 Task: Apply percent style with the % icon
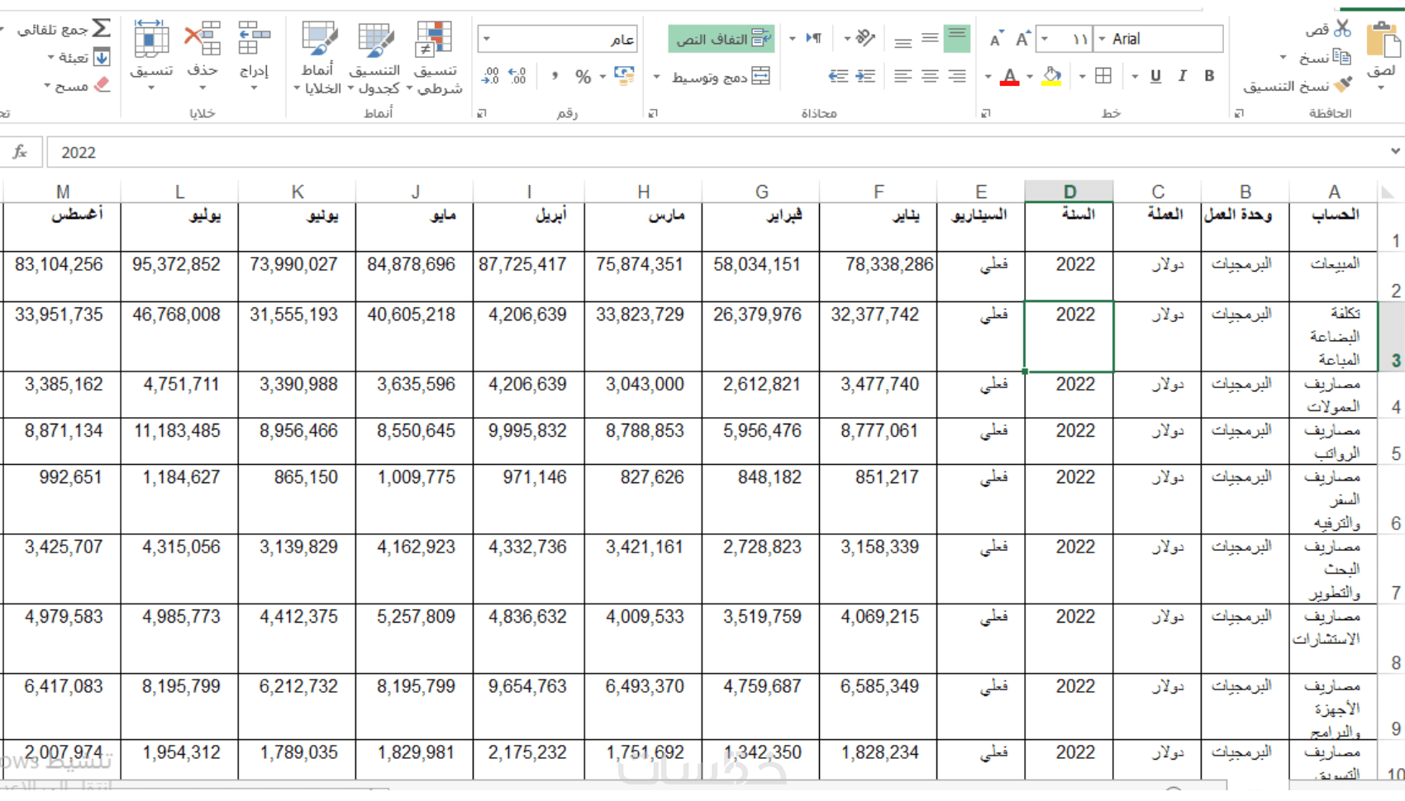583,77
